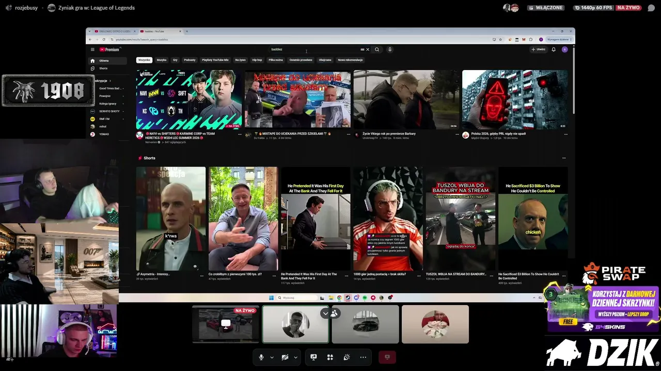Select the Obejrzane filter chip
Screen dimensions: 661x371
coord(325,60)
